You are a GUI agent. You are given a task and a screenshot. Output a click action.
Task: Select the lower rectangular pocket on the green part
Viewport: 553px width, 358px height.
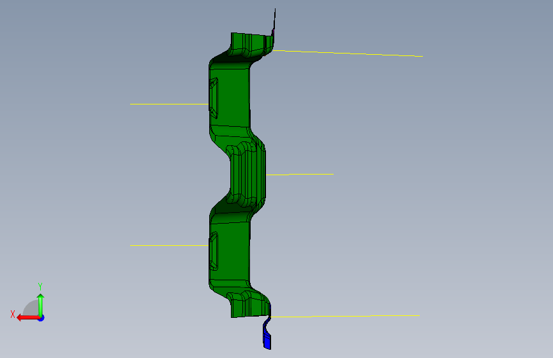pos(214,251)
